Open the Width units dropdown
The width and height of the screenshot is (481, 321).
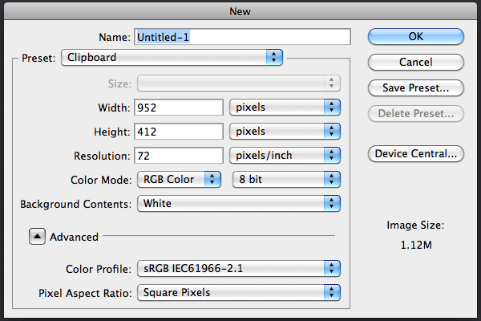point(285,108)
